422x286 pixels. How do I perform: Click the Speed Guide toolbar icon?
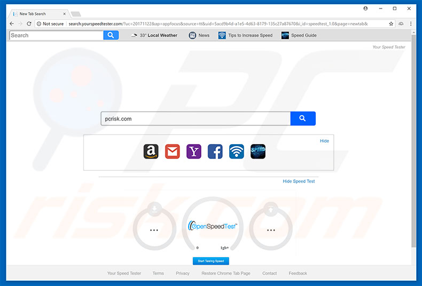click(x=285, y=35)
